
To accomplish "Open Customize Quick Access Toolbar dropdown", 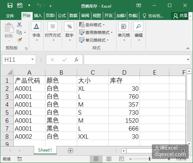I will point(50,6).
